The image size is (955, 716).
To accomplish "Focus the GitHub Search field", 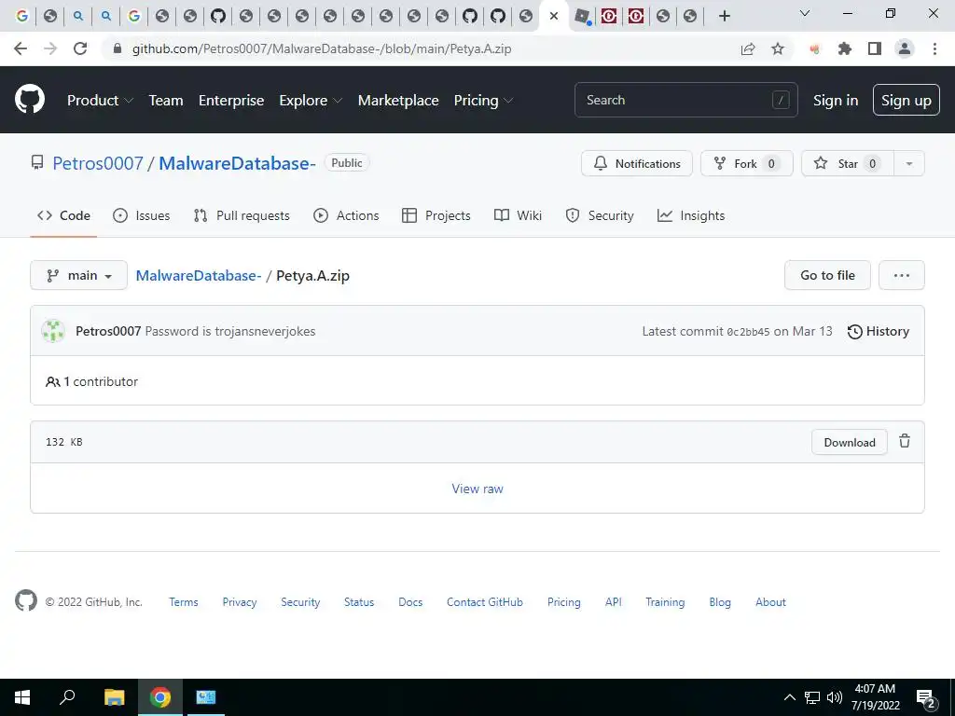I will [685, 100].
